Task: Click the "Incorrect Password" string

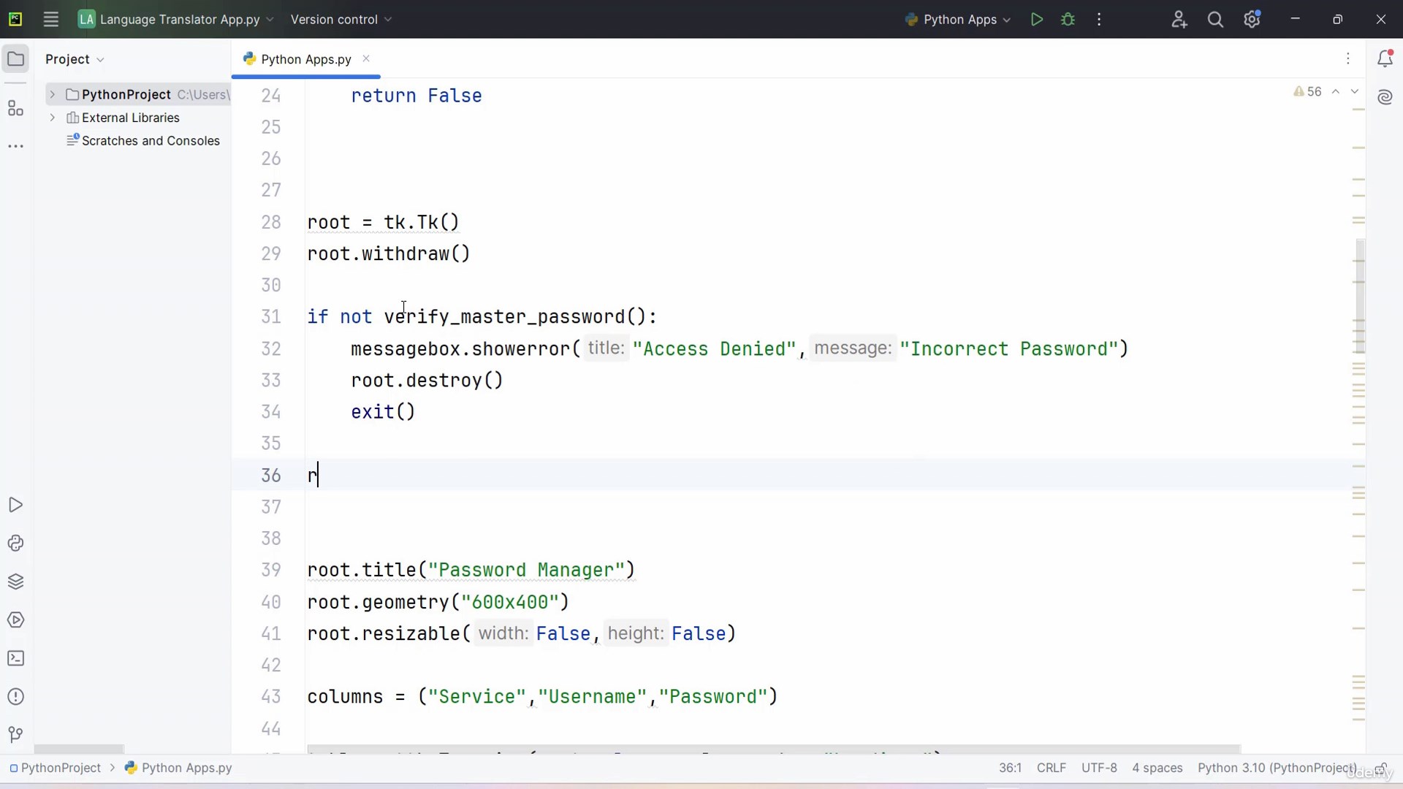Action: pos(1009,349)
